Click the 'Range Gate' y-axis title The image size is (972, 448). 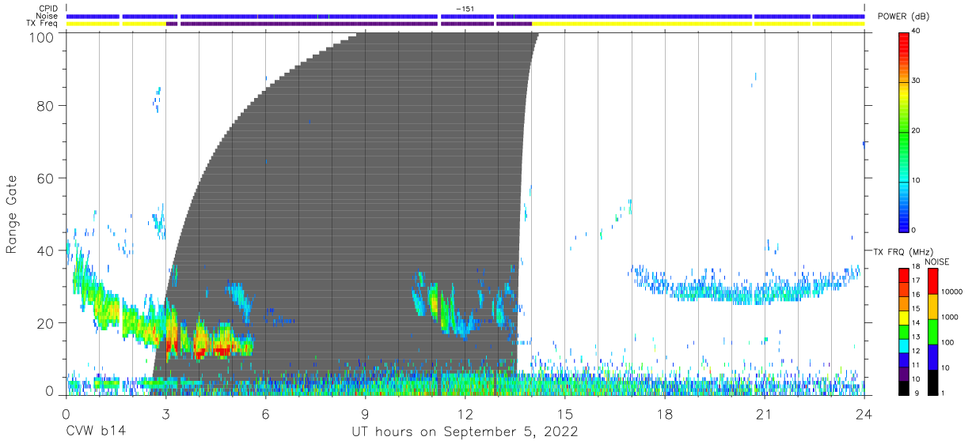(12, 213)
